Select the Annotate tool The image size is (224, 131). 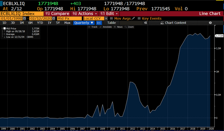click(x=106, y=27)
